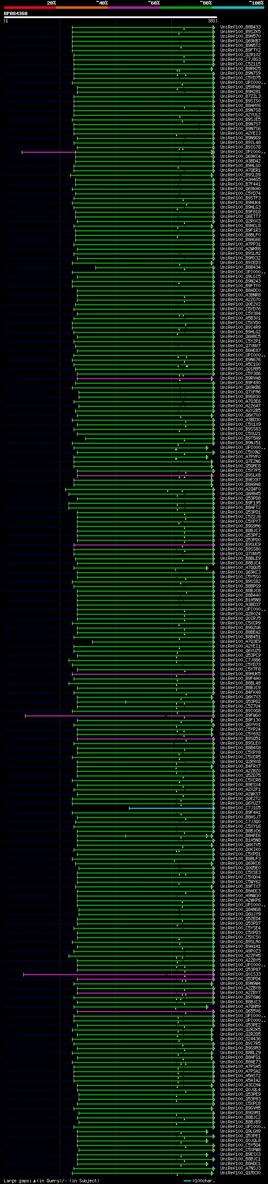Open the UniRef100_B9N5T2 entry
Viewport: 268px width, 1184px height.
[240, 45]
